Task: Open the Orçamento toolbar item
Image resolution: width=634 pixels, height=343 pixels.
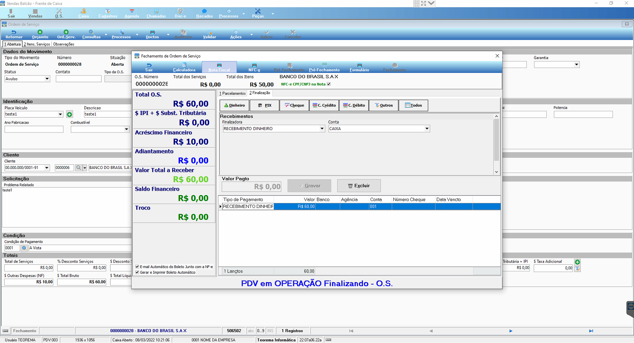Action: point(40,34)
